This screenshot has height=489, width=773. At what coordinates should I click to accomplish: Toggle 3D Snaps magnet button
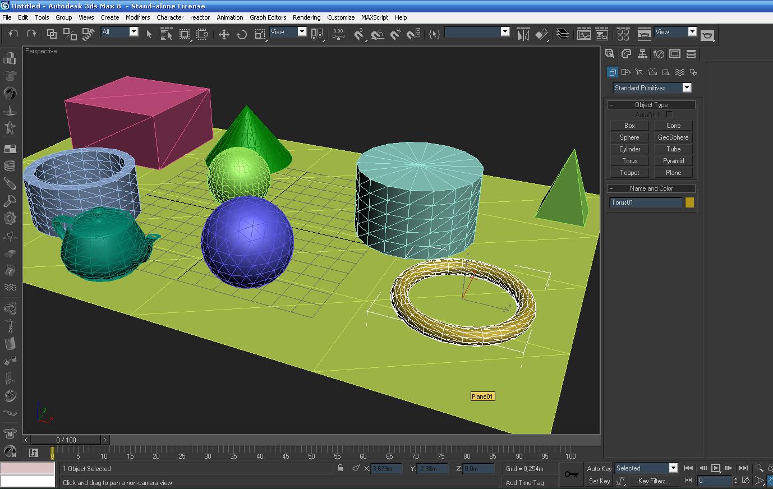(360, 34)
